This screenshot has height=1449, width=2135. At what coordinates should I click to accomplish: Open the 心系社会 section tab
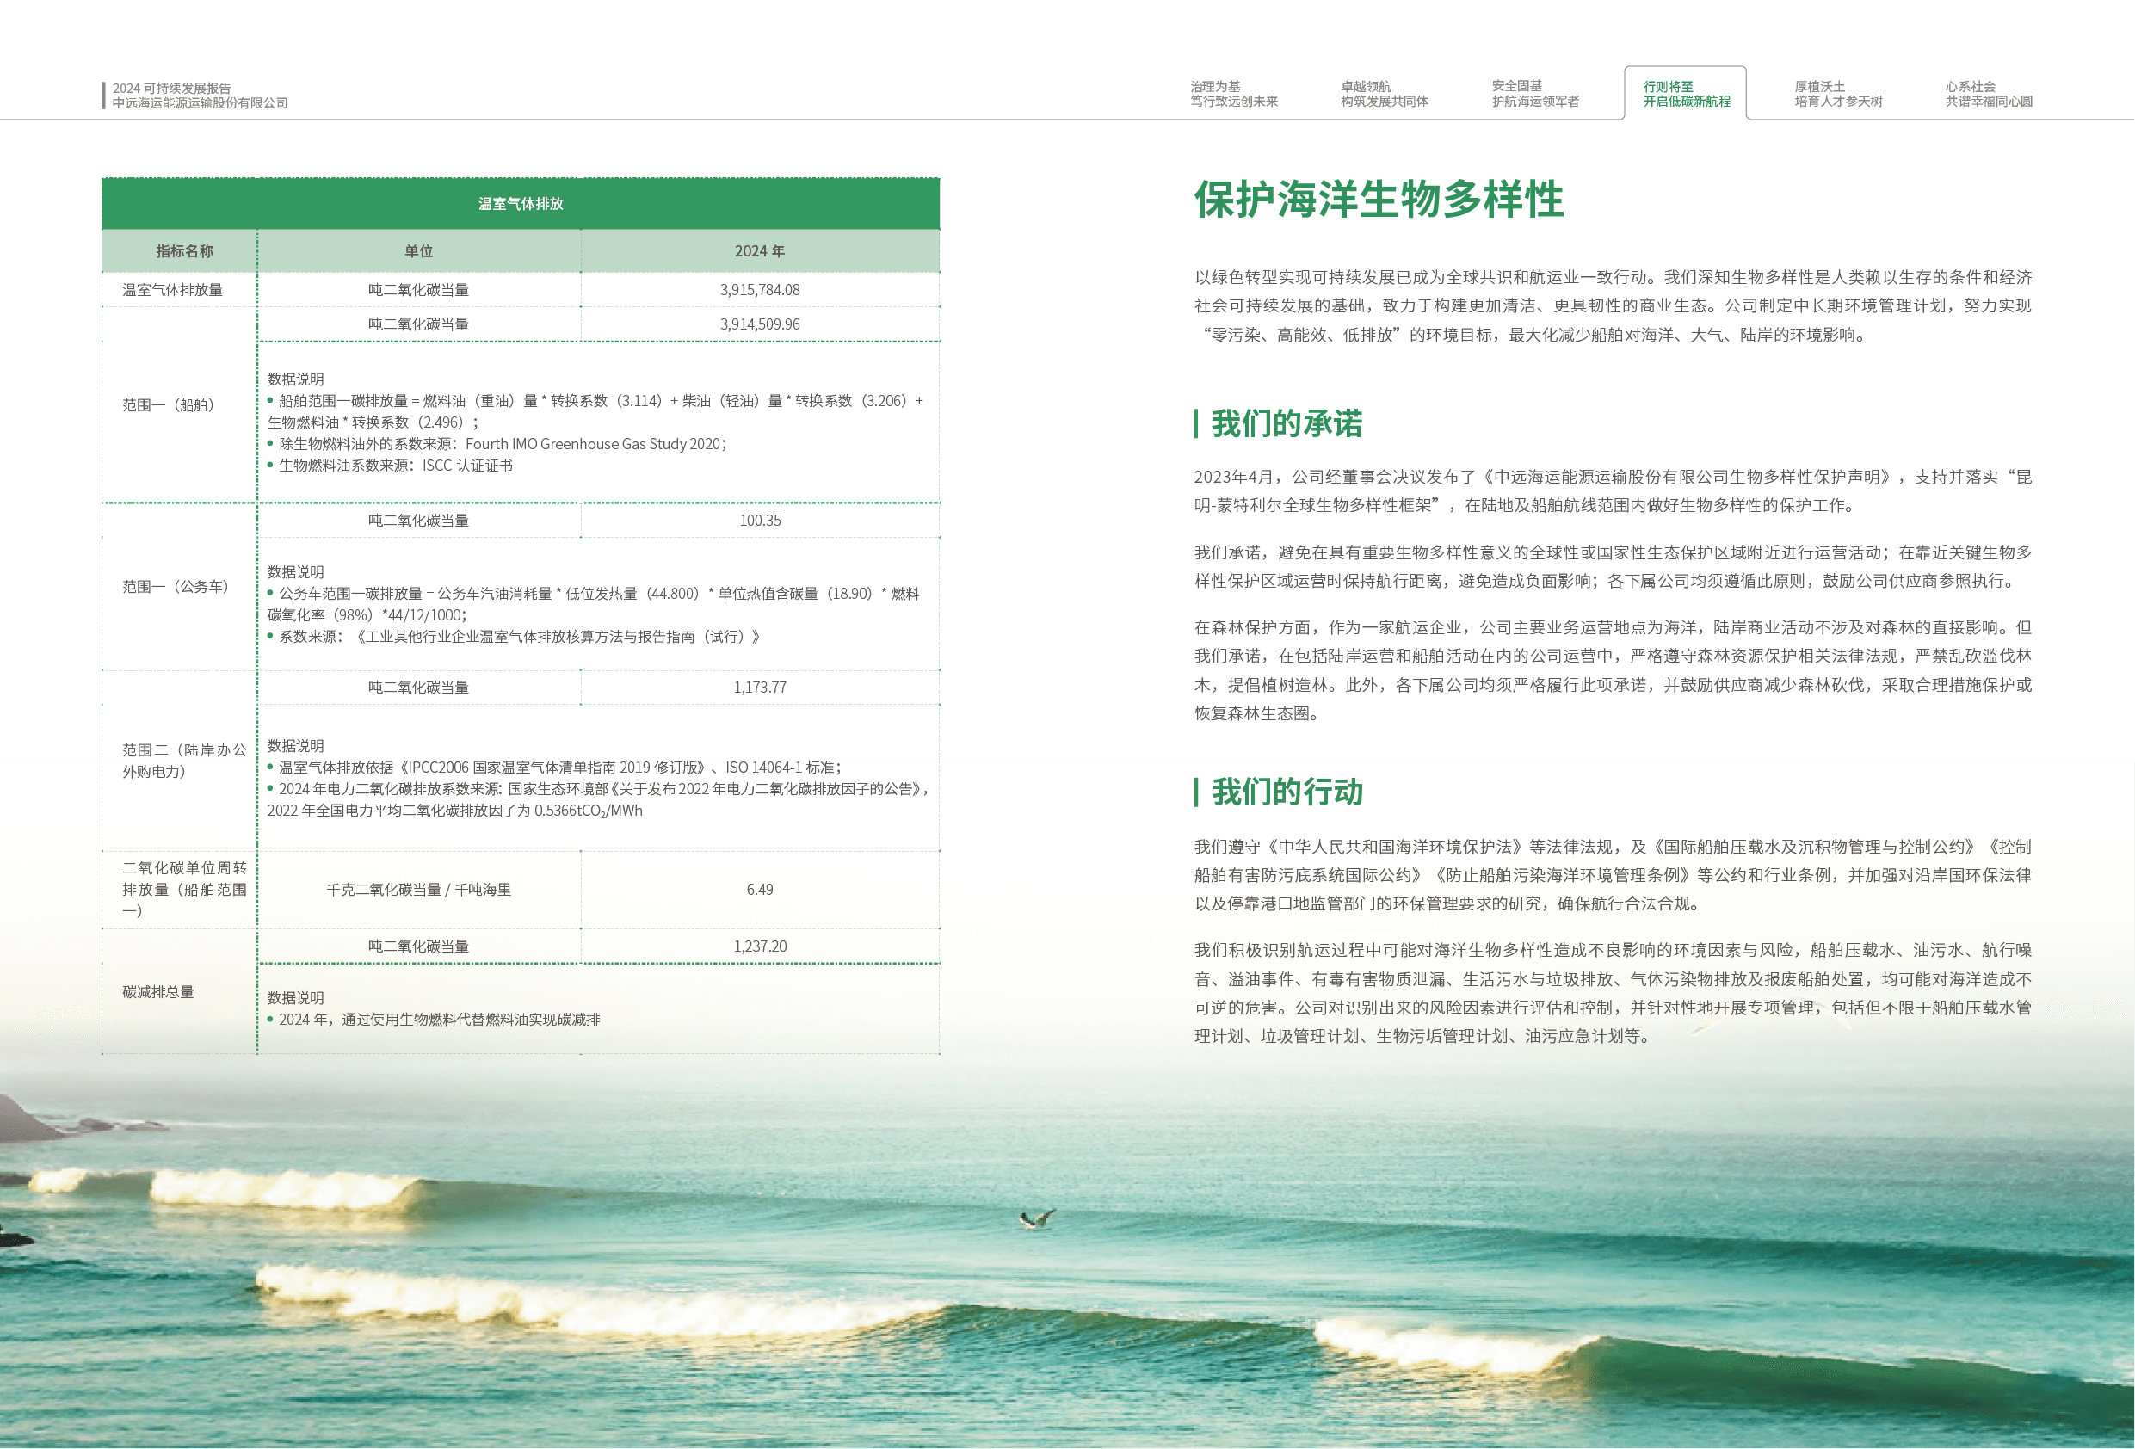[1988, 94]
